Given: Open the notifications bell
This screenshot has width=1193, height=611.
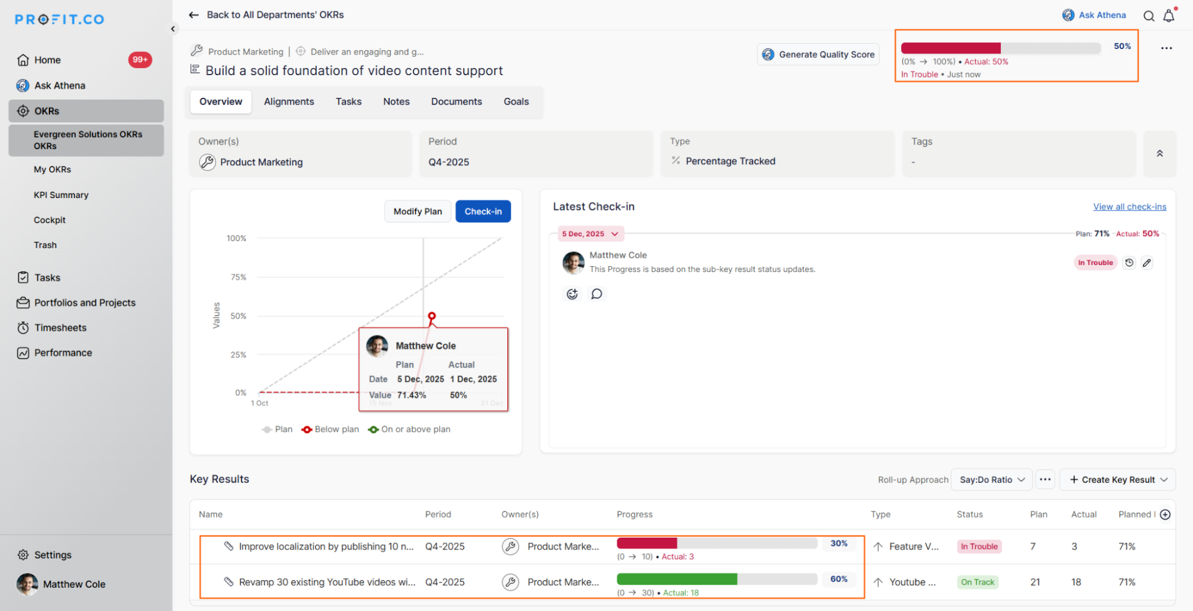Looking at the screenshot, I should 1169,16.
